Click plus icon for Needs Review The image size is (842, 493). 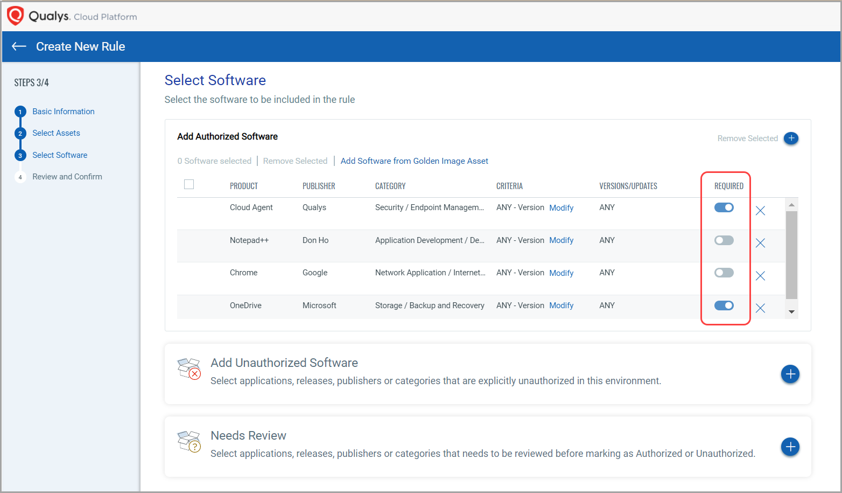tap(790, 447)
